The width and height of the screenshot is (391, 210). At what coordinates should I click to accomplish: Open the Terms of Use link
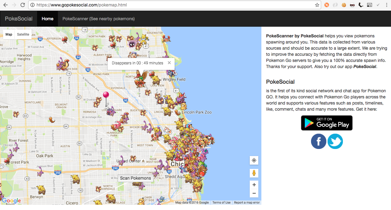pyautogui.click(x=221, y=202)
